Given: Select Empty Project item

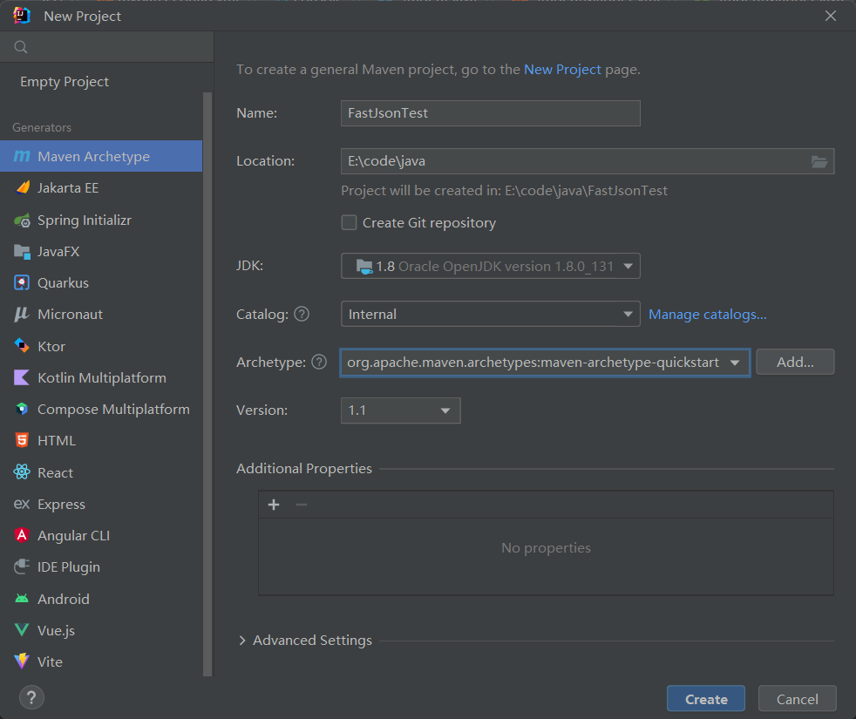Looking at the screenshot, I should coord(65,81).
